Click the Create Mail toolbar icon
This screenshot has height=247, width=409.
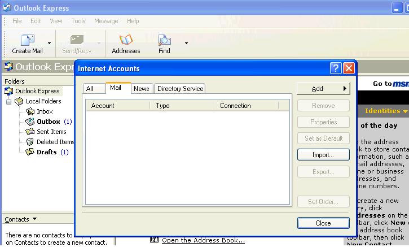(x=28, y=40)
